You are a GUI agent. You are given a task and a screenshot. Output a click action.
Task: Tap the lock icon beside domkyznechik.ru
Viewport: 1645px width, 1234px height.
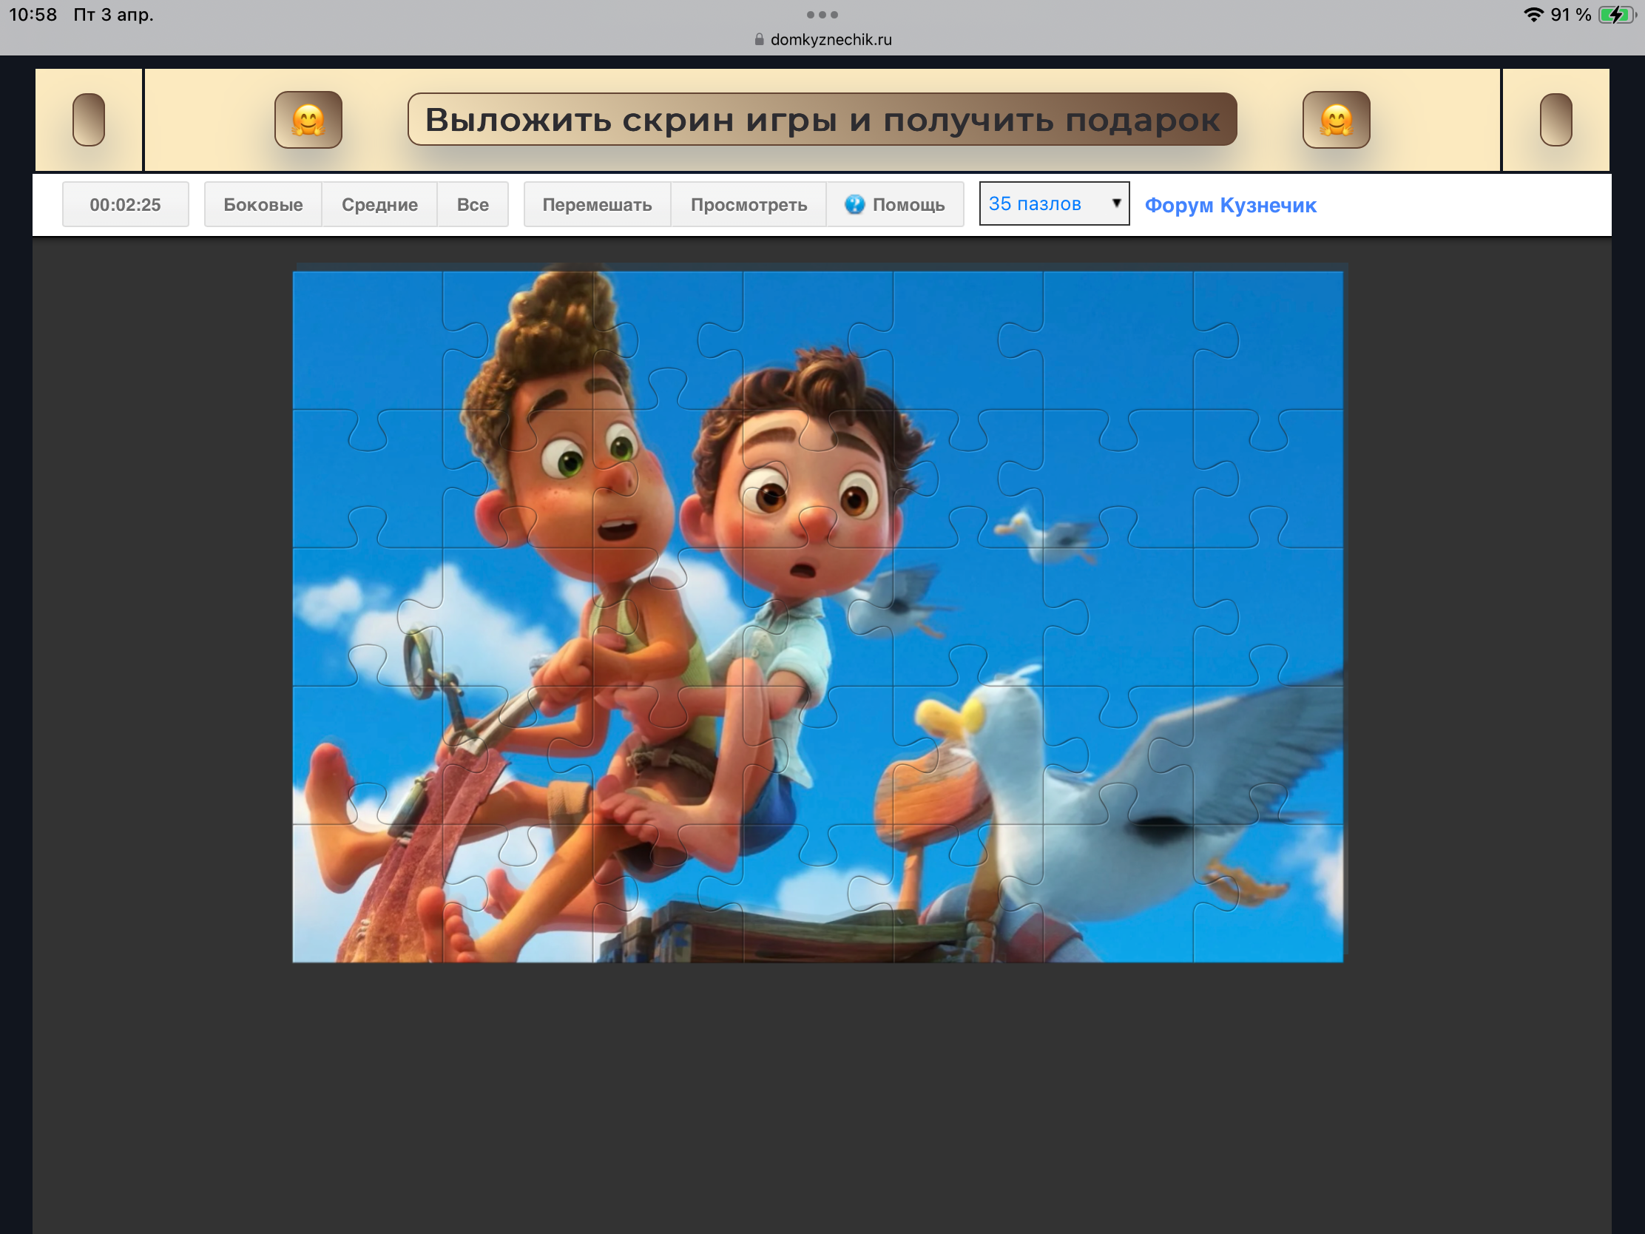pos(759,39)
